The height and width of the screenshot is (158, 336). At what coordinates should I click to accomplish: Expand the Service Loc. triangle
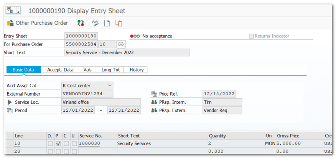10,102
